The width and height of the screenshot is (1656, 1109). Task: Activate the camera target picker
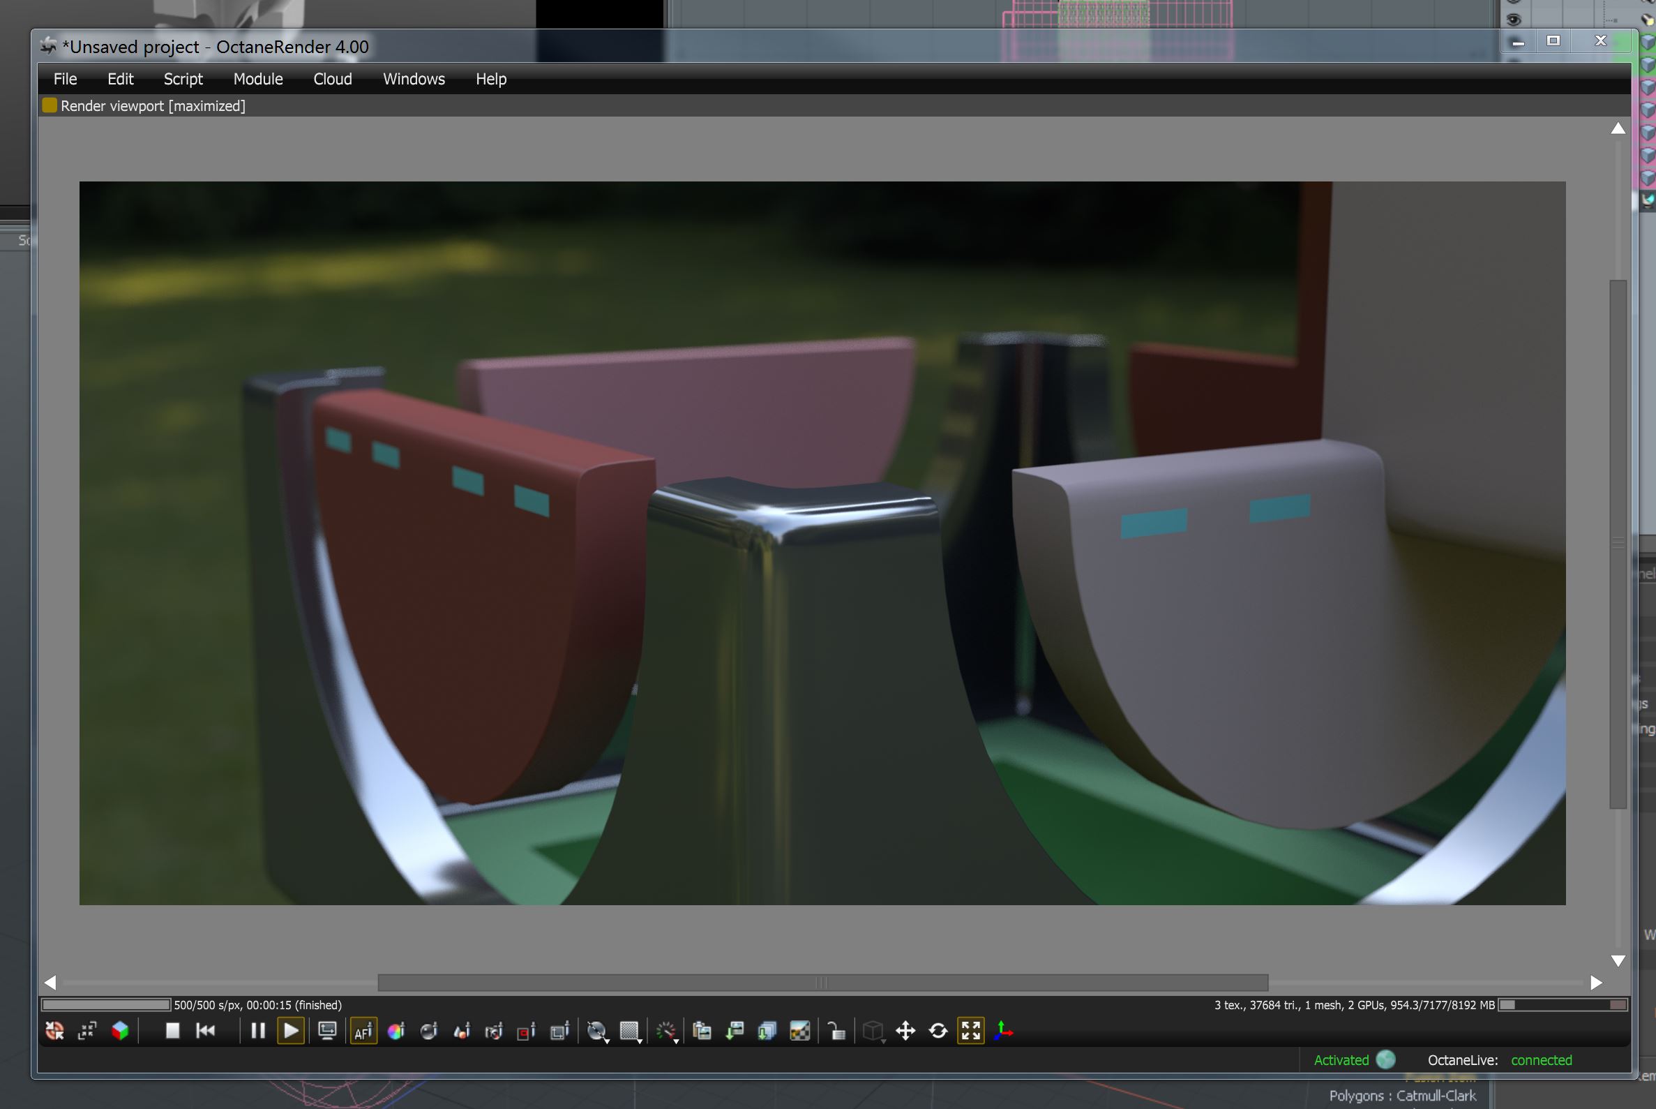pos(494,1032)
